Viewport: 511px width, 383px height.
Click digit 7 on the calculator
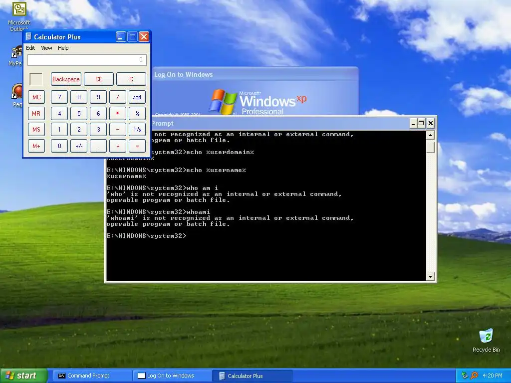tap(59, 97)
